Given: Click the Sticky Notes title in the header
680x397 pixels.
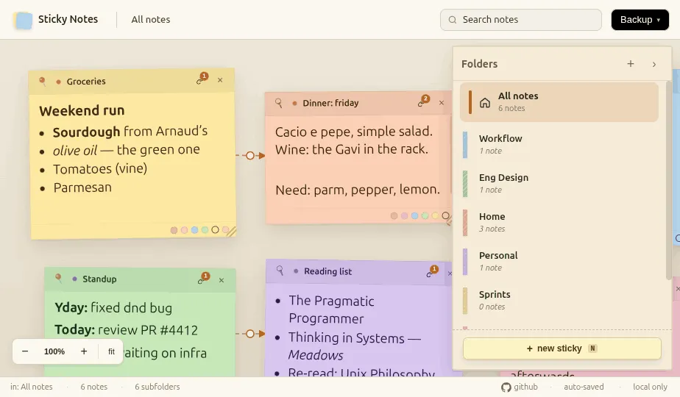Looking at the screenshot, I should click(68, 19).
